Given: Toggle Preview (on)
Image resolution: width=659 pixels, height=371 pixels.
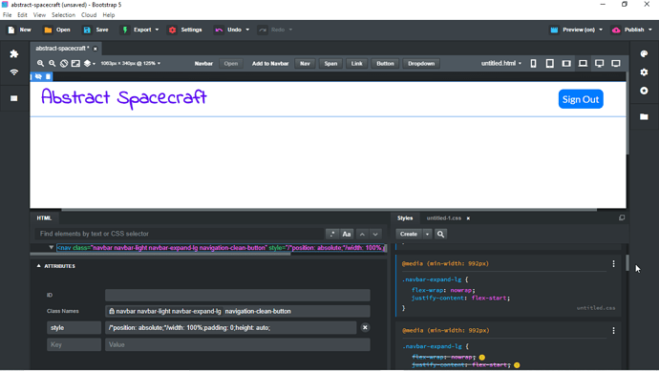Looking at the screenshot, I should coord(573,30).
